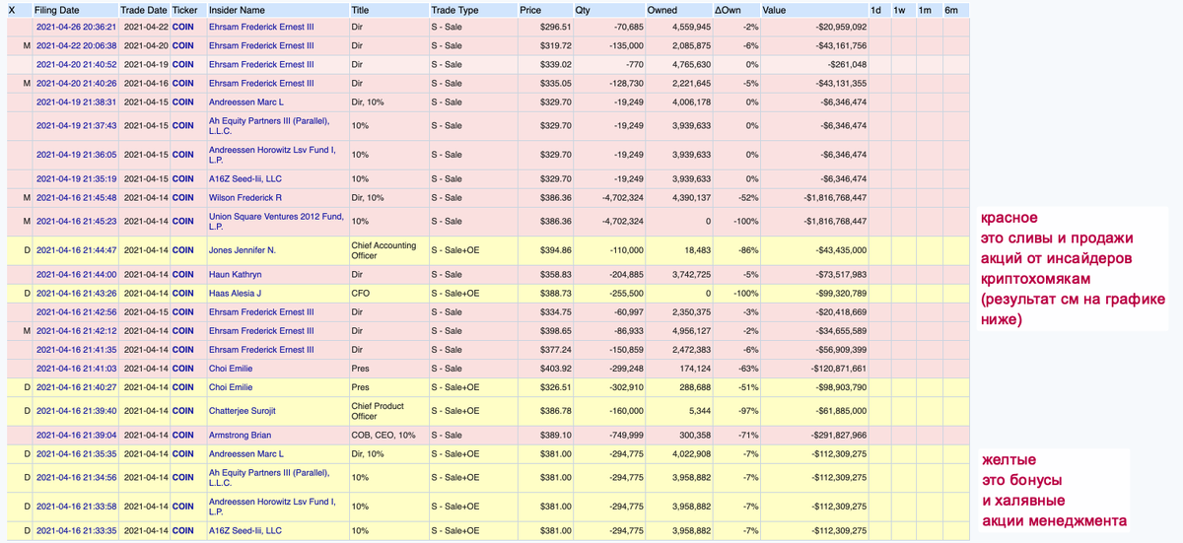This screenshot has width=1183, height=543.
Task: Sort by Price column header
Action: [530, 9]
